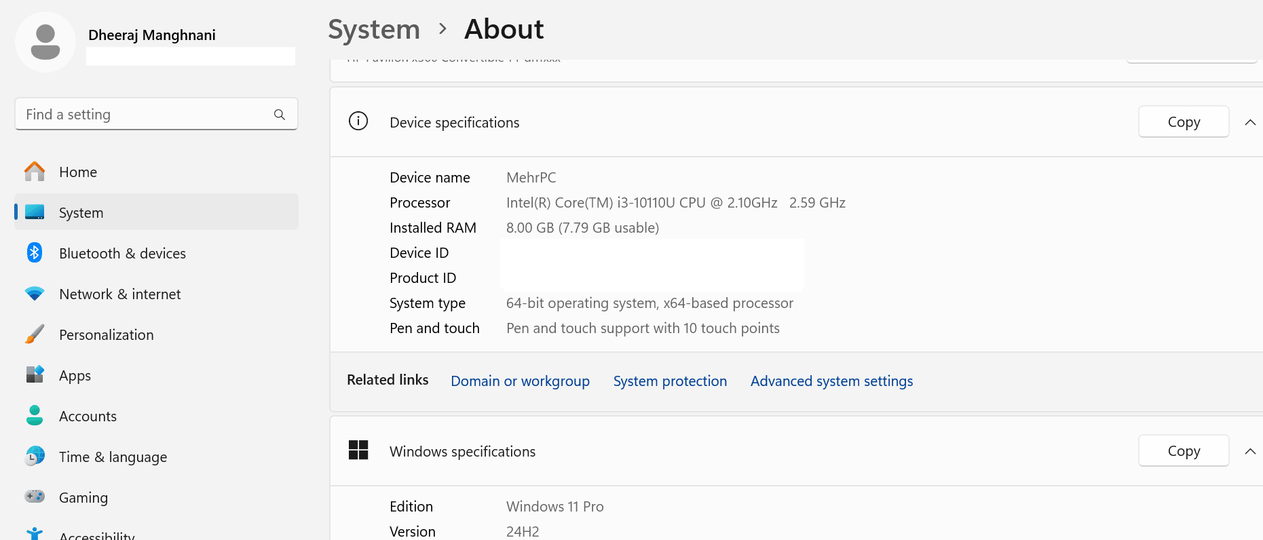
Task: Click the Personalization paintbrush icon
Action: [x=35, y=334]
